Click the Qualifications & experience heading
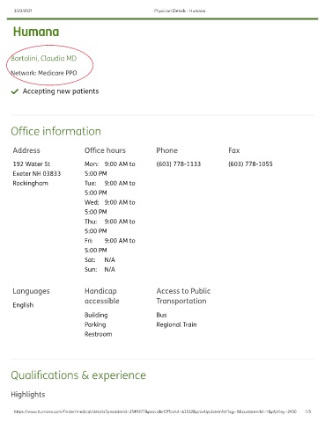 (78, 375)
